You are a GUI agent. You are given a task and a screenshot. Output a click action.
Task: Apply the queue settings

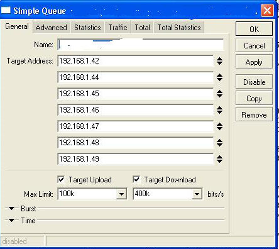254,62
